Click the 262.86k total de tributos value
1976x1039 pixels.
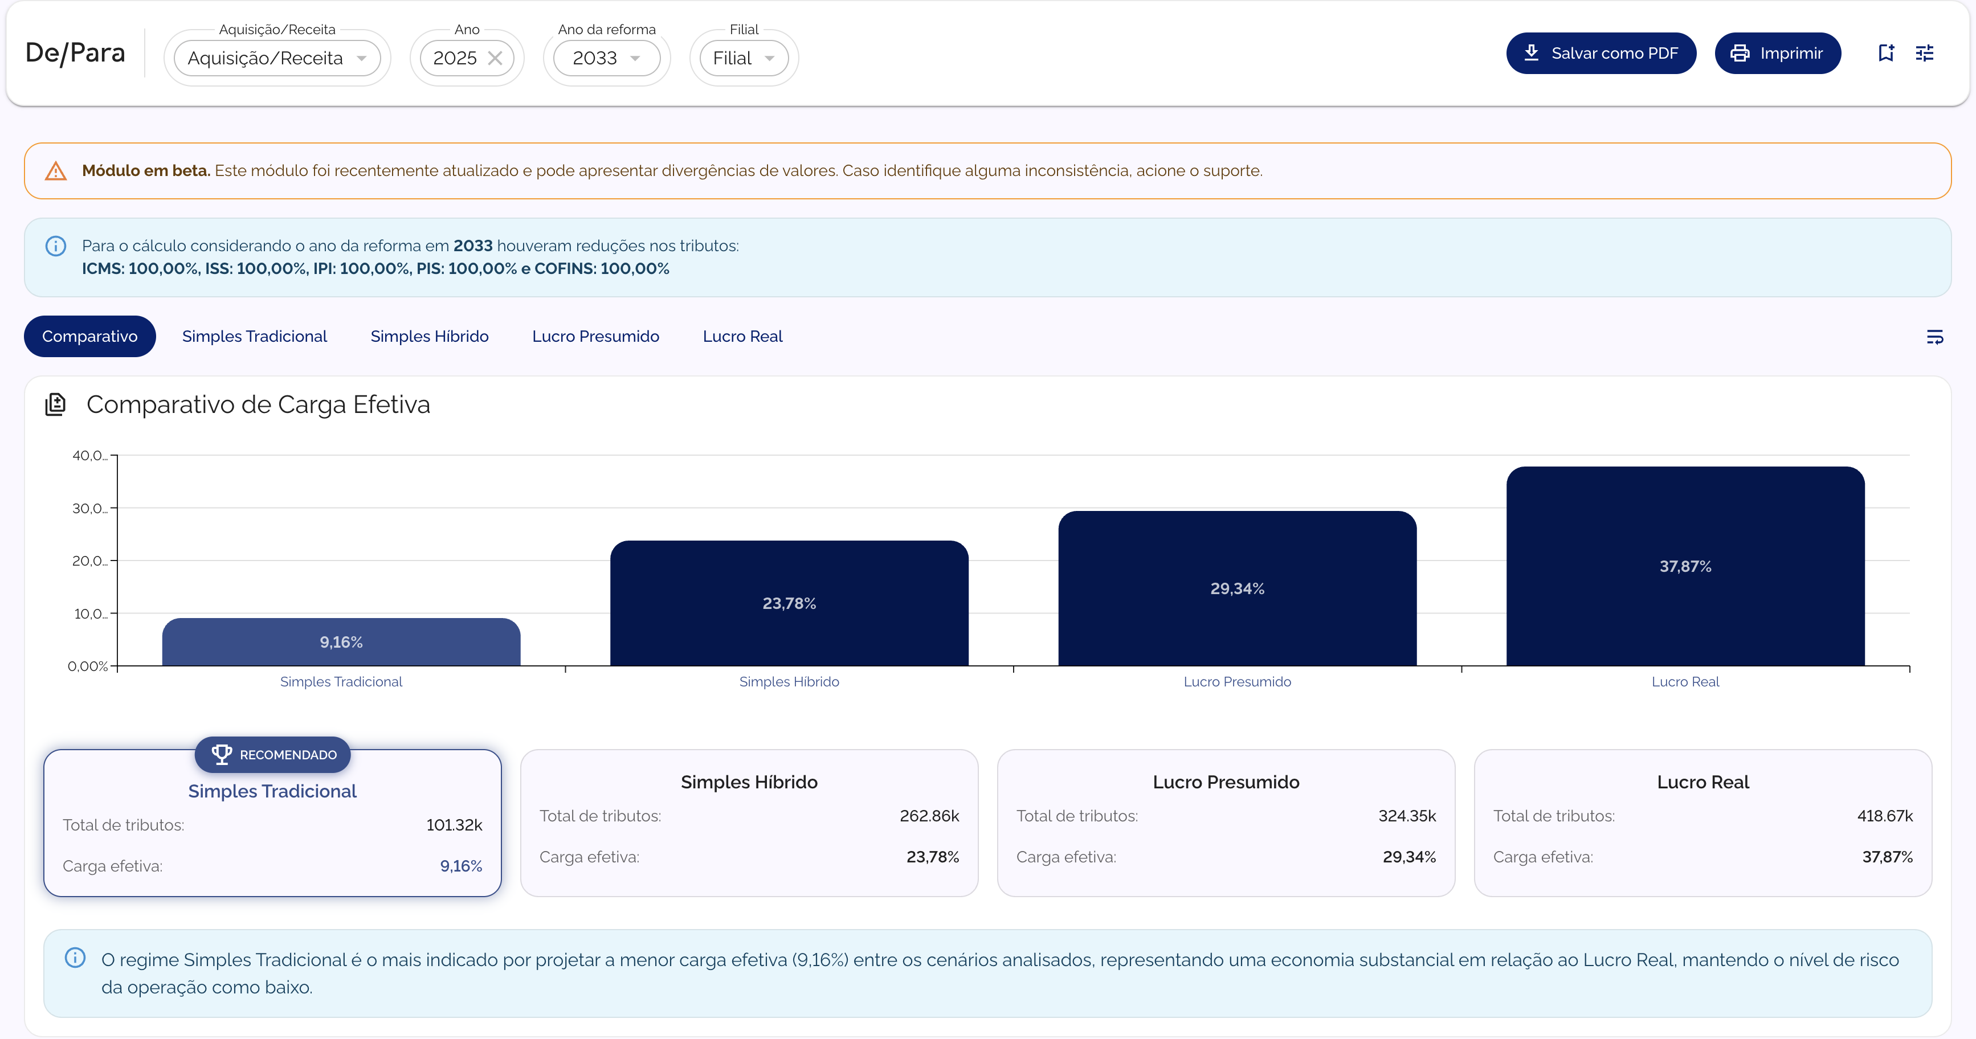[x=930, y=816]
